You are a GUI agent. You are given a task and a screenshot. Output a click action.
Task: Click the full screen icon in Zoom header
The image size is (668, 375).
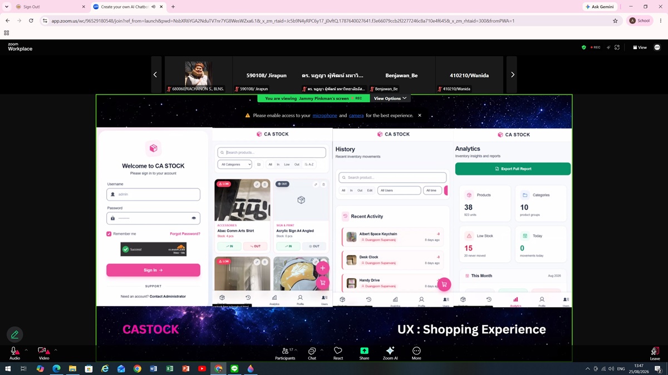tap(617, 47)
